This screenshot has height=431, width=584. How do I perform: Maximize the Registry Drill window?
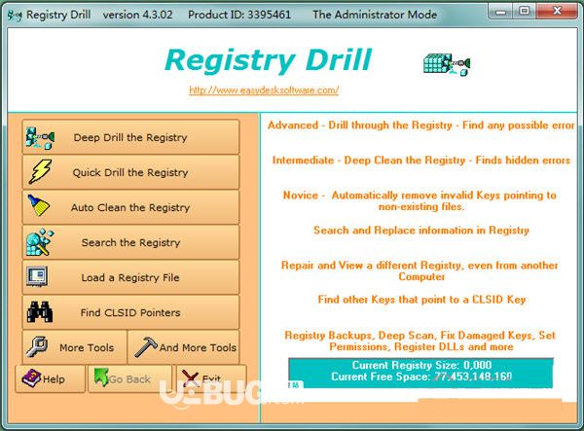click(525, 12)
